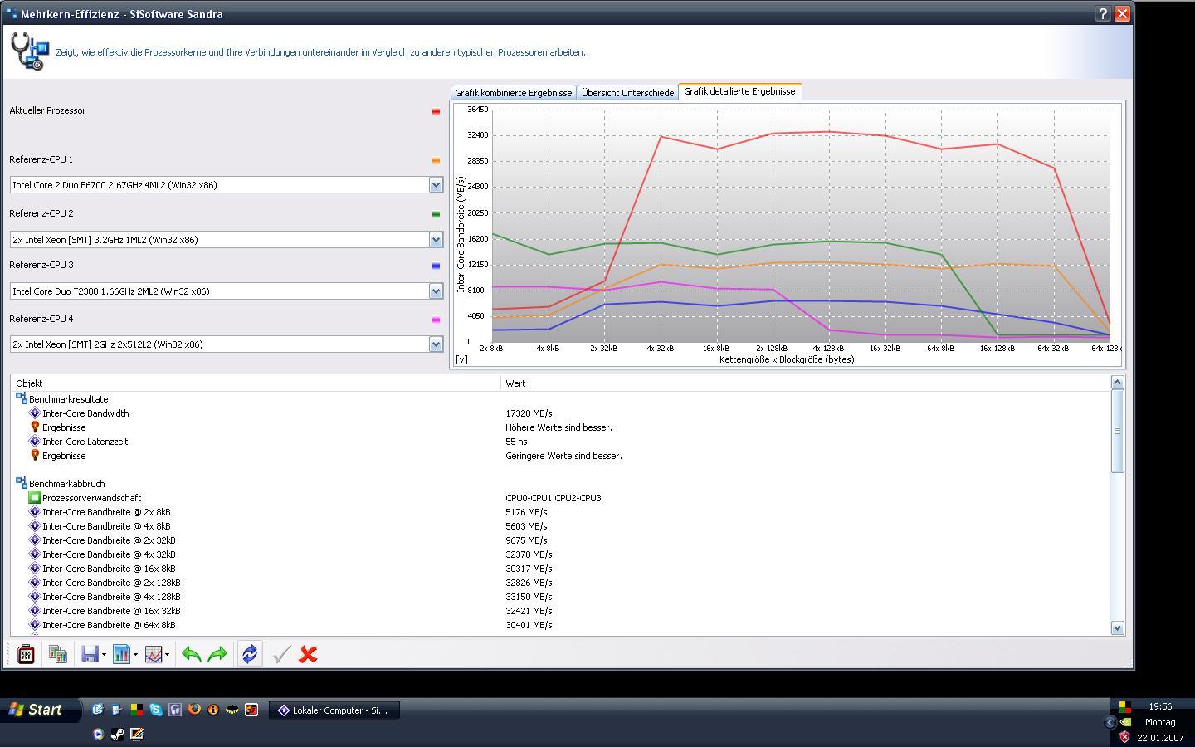Click the value 55 ns
1195x747 pixels.
pos(516,442)
